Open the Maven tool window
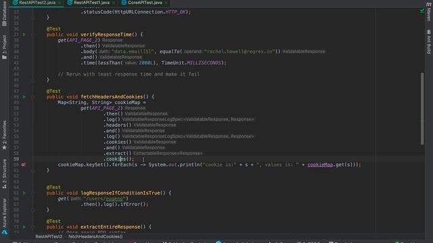The image size is (433, 243). 428,11
